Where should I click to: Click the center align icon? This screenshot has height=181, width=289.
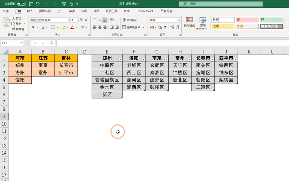click(x=100, y=27)
